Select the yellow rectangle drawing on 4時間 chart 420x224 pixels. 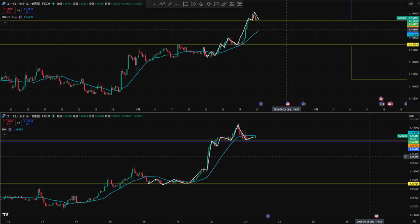point(379,63)
